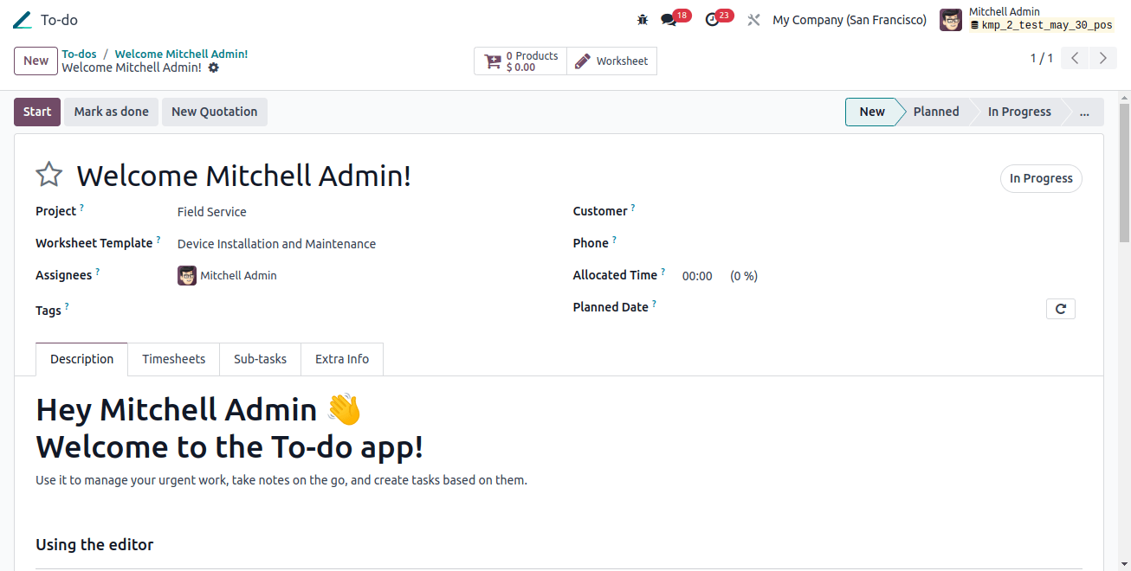Image resolution: width=1131 pixels, height=571 pixels.
Task: Click the empty Customer field
Action: click(879, 212)
